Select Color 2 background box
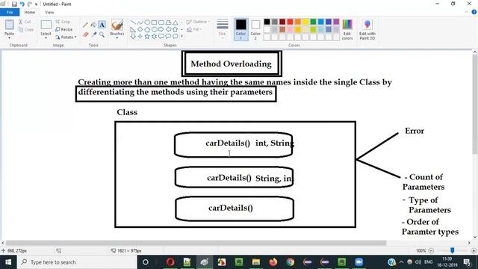The width and height of the screenshot is (478, 269). coord(255,29)
